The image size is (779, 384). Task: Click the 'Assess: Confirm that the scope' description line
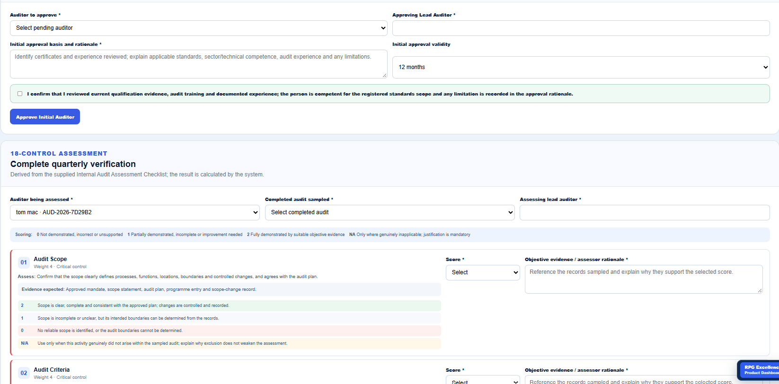[168, 277]
